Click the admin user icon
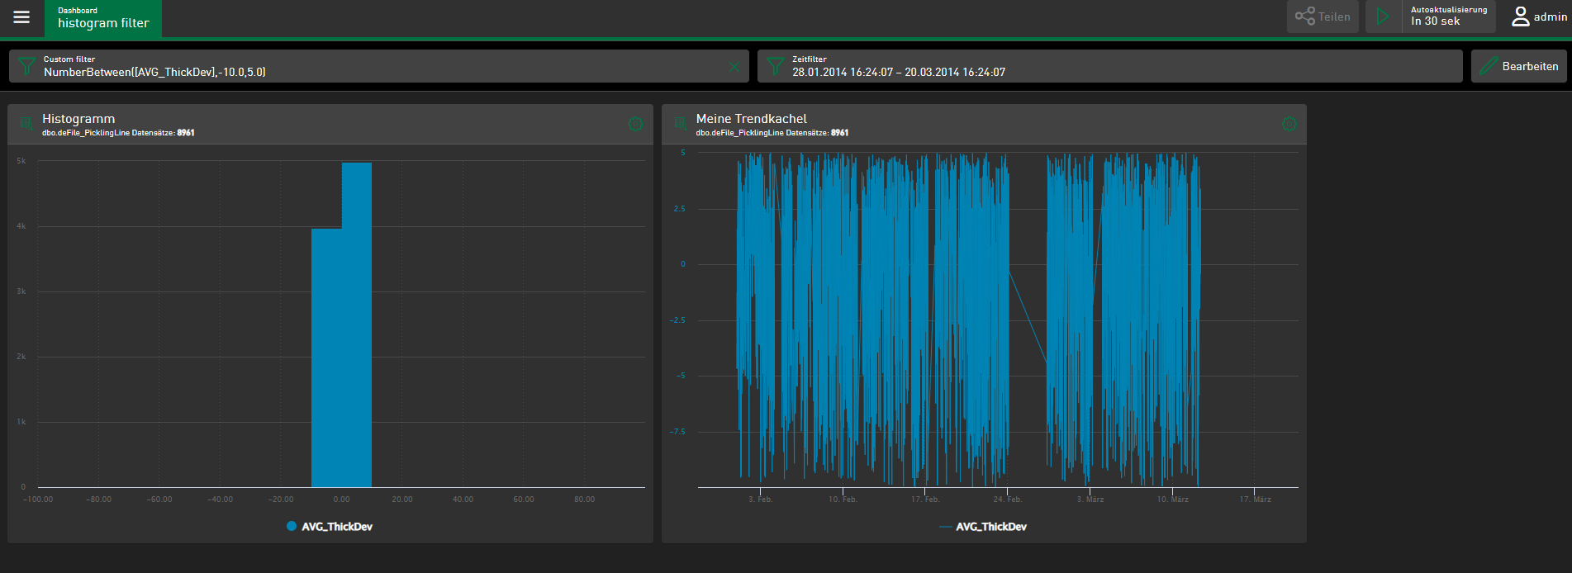This screenshot has height=573, width=1572. (1520, 17)
